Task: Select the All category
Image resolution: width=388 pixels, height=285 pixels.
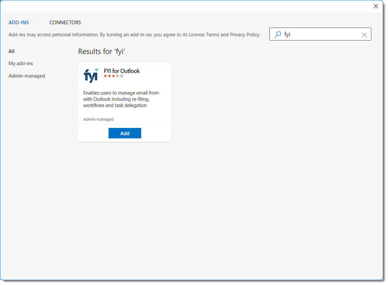Action: click(x=11, y=51)
